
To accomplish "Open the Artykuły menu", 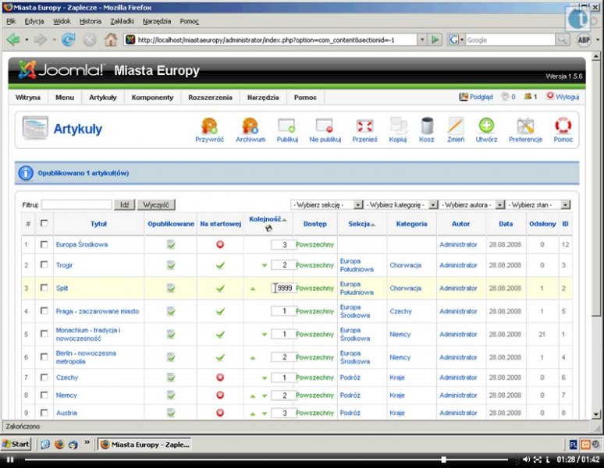I will point(102,97).
